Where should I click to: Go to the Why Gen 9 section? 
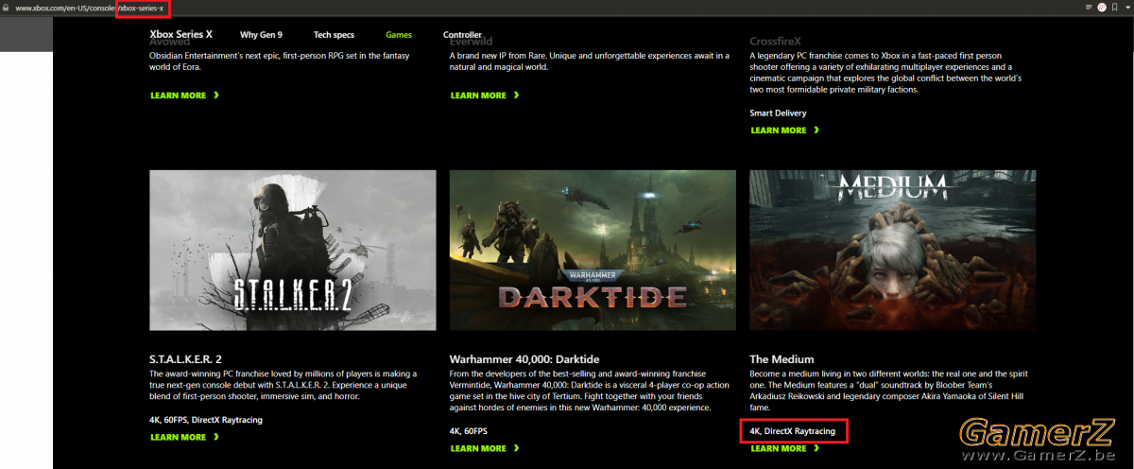(262, 35)
